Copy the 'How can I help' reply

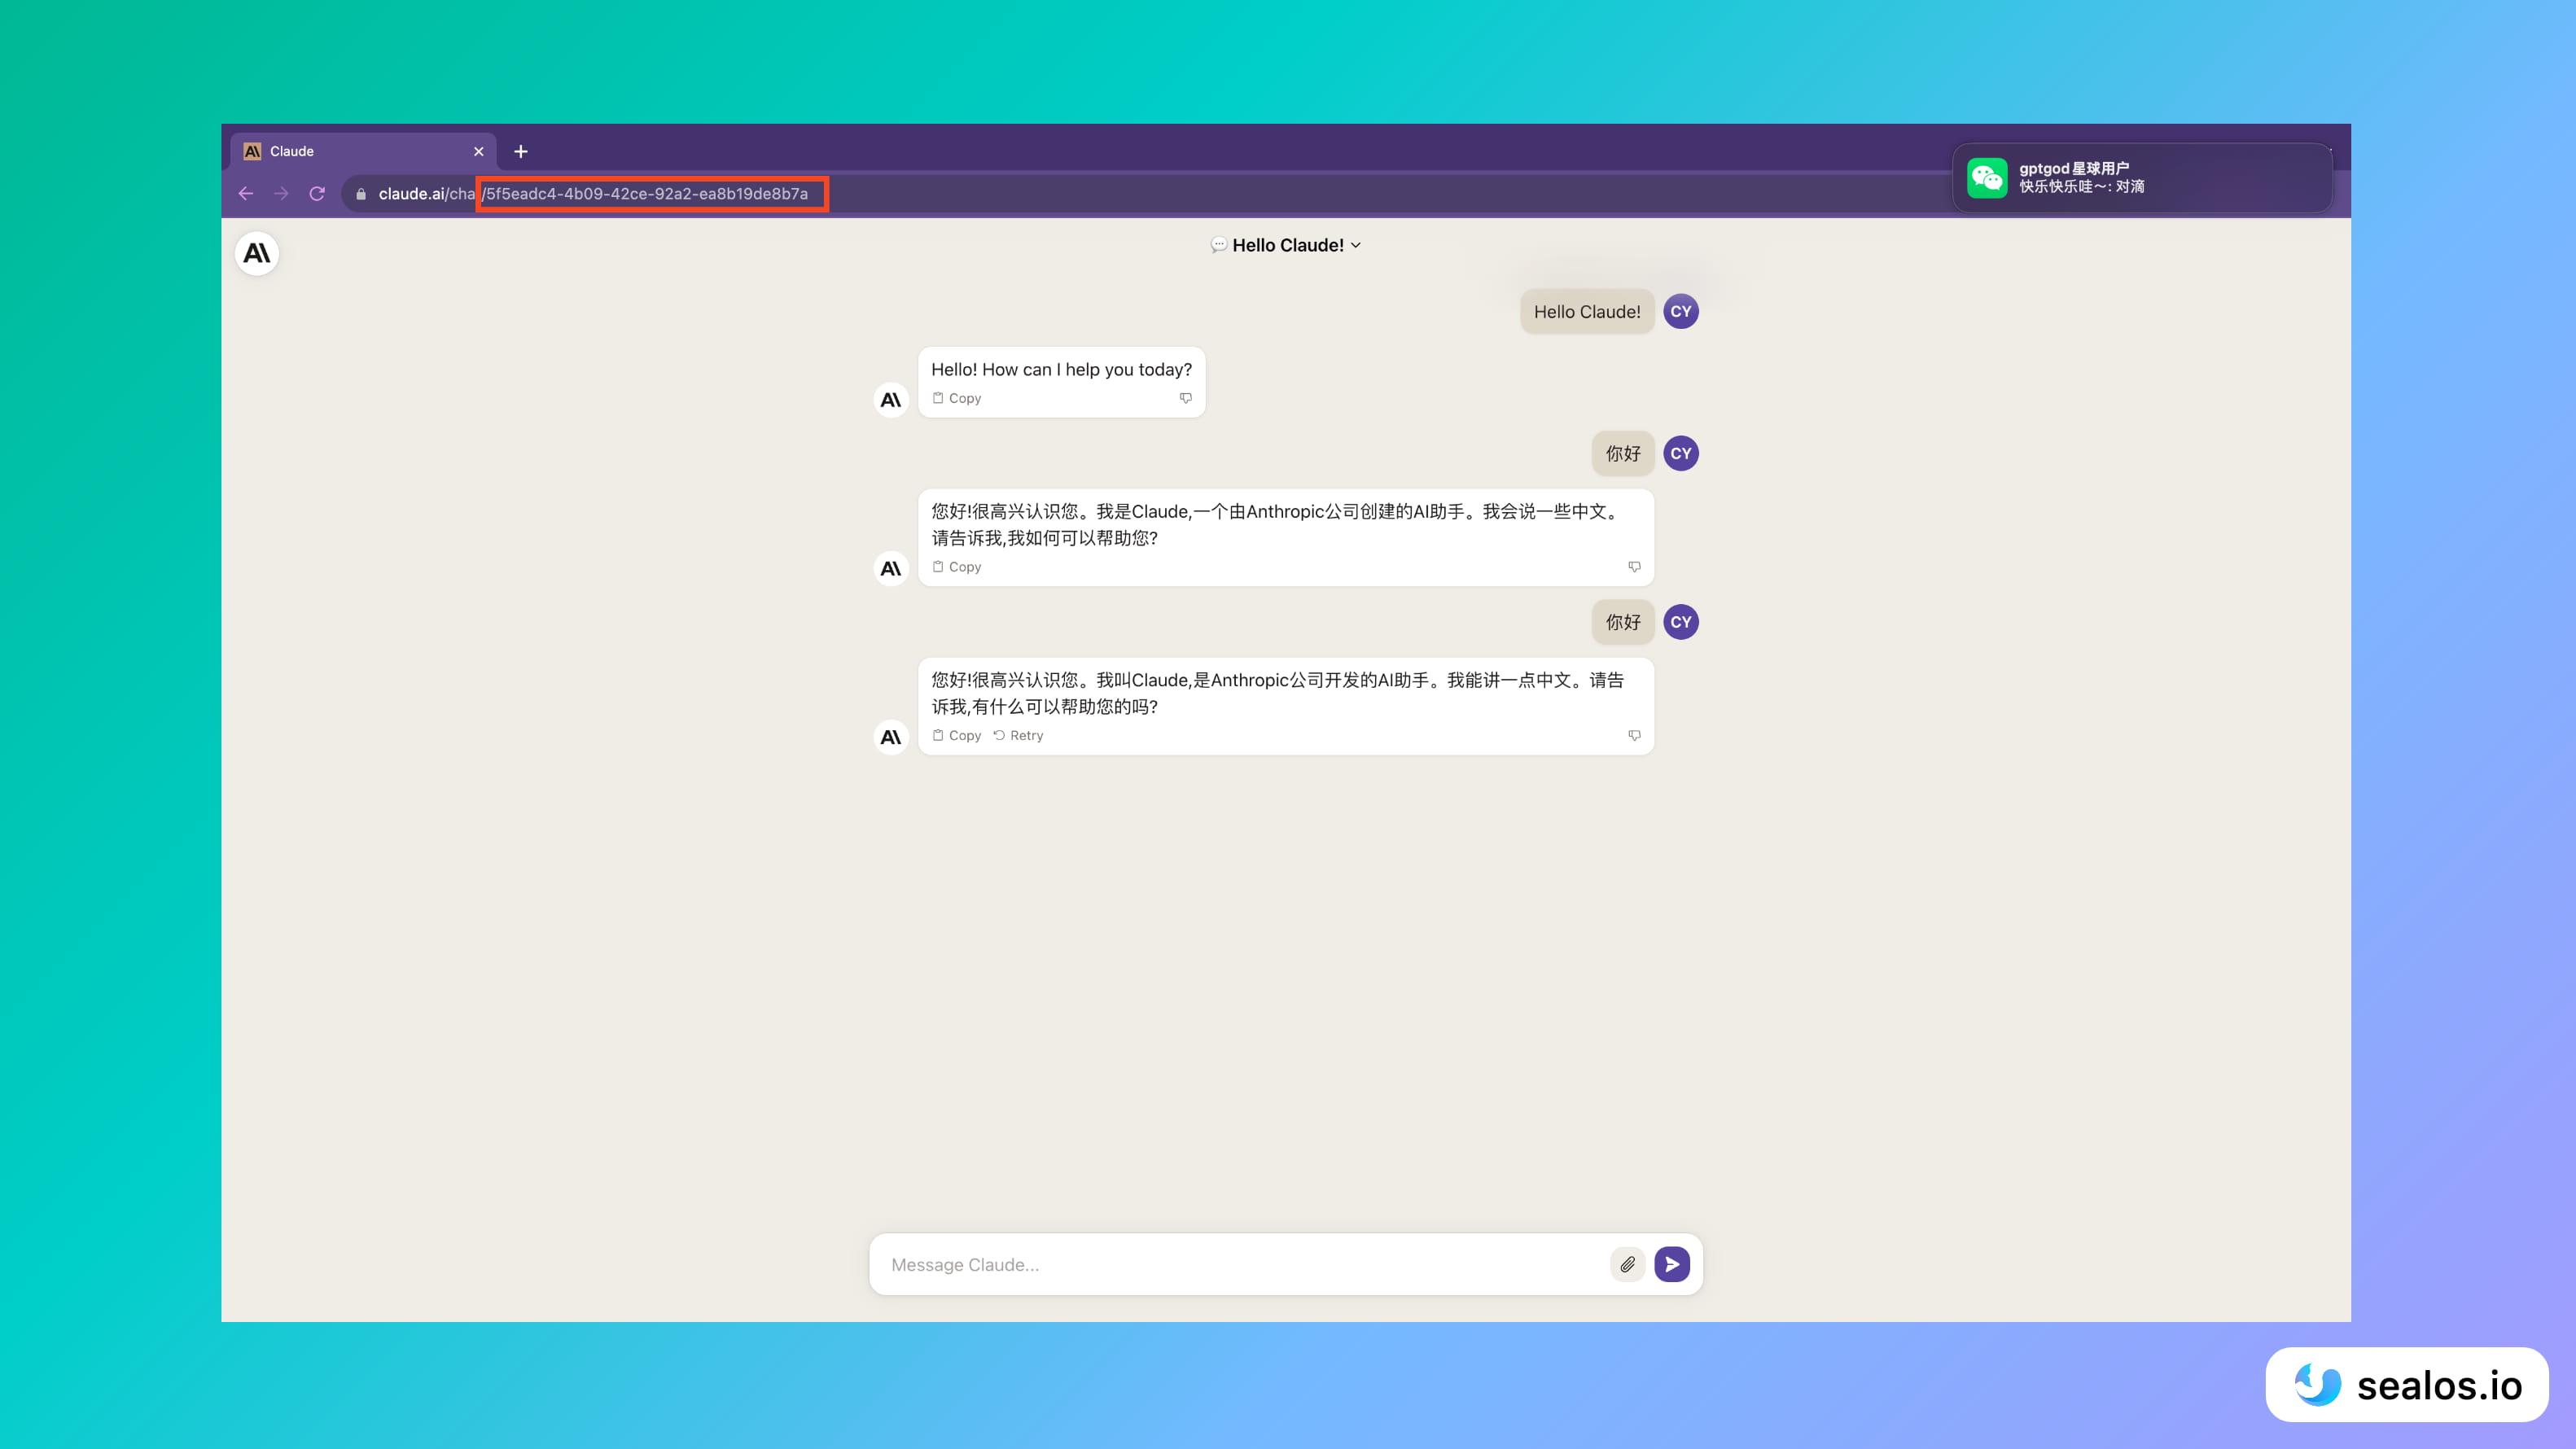tap(957, 398)
